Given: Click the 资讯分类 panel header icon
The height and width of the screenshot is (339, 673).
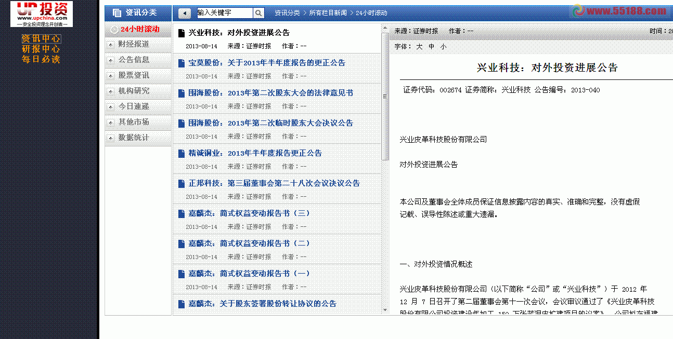Looking at the screenshot, I should (117, 12).
